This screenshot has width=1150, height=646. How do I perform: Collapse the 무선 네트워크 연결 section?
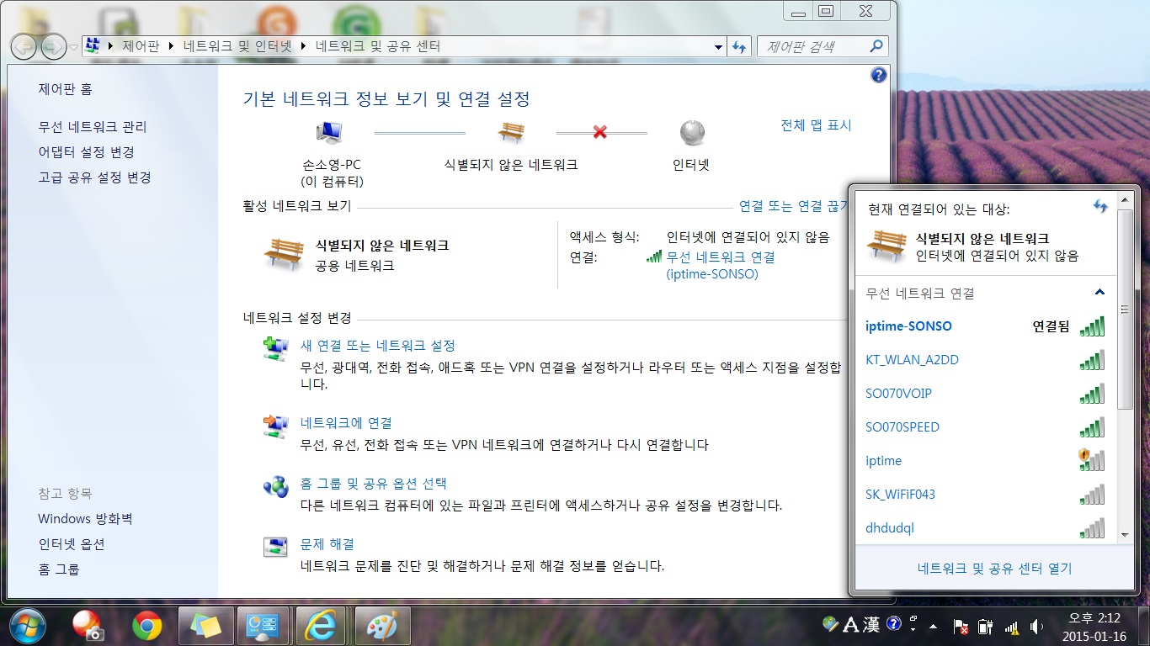coord(1099,293)
